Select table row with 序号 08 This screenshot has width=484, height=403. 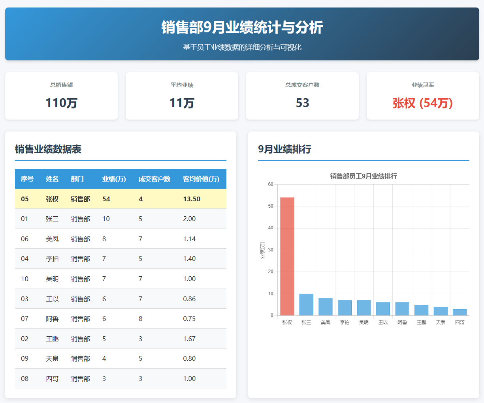tap(121, 379)
